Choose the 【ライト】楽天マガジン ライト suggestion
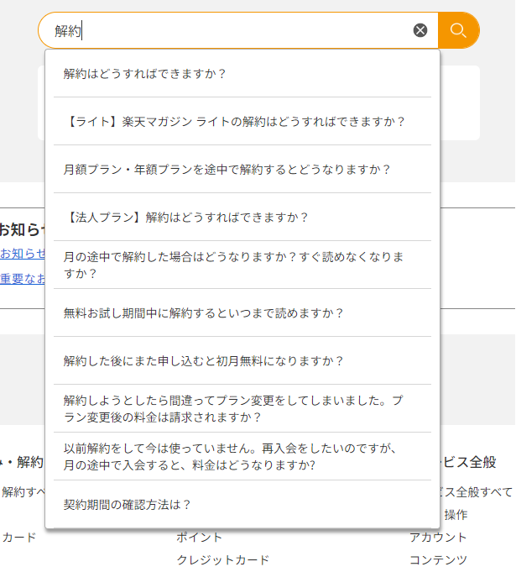This screenshot has height=572, width=516. (x=235, y=121)
